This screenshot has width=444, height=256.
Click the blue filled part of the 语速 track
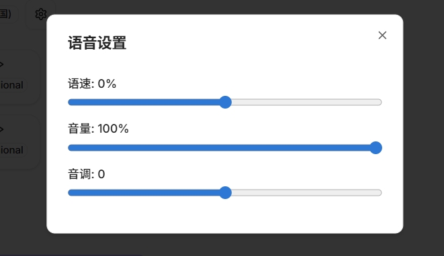tap(144, 102)
